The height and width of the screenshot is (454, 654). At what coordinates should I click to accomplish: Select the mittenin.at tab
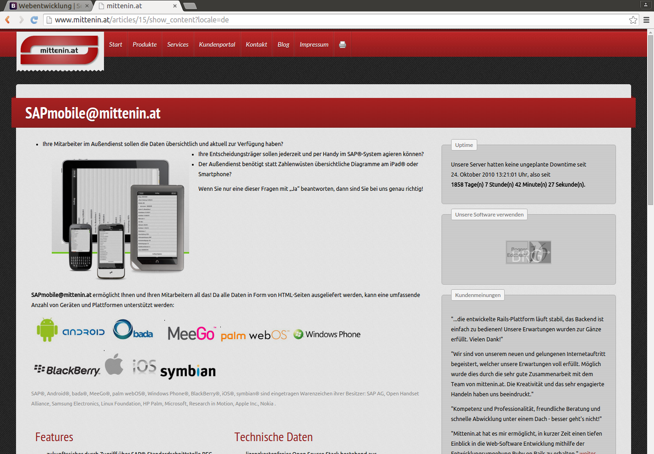pos(137,6)
